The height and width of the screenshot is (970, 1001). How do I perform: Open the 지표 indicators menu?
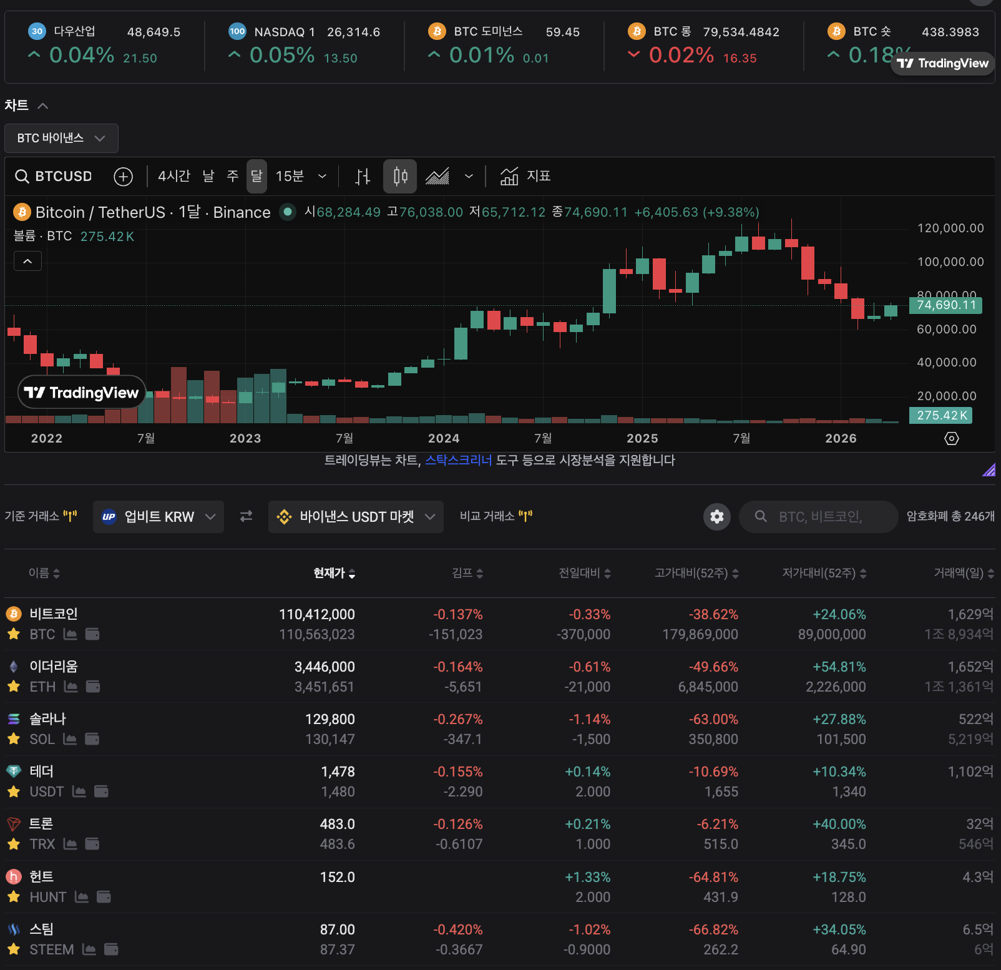525,177
